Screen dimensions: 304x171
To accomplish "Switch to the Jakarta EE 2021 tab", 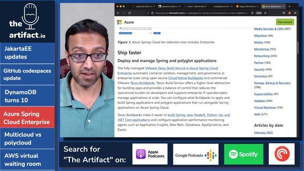I will coord(143,6).
